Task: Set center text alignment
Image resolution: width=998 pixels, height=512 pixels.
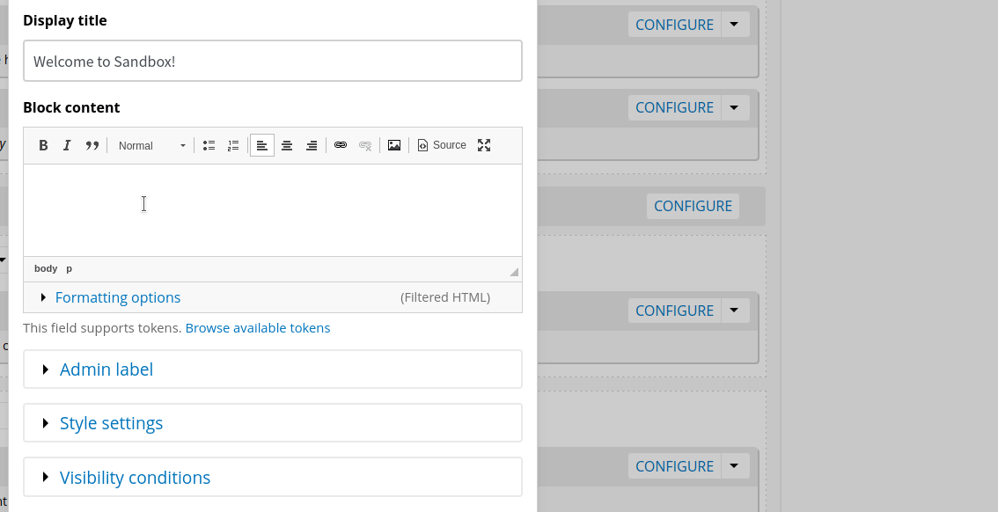Action: [x=287, y=145]
